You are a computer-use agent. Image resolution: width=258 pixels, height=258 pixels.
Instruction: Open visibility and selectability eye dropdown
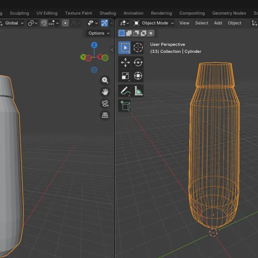tap(93, 23)
